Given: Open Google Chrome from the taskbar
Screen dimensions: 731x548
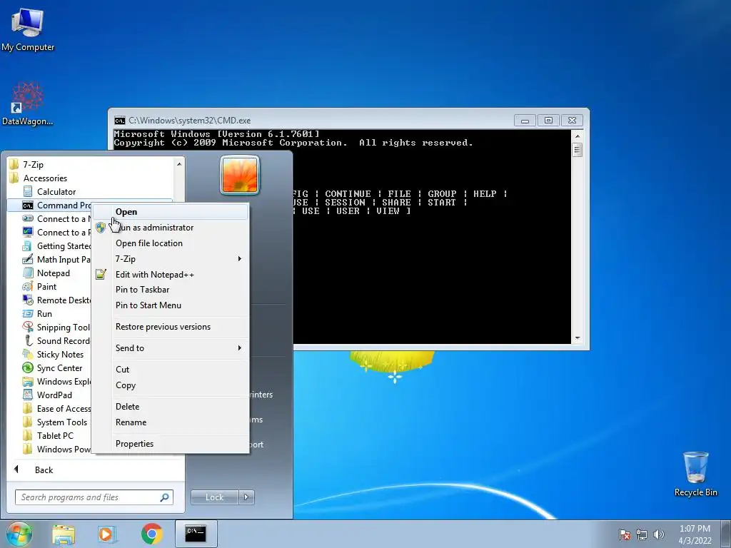Looking at the screenshot, I should pos(151,534).
